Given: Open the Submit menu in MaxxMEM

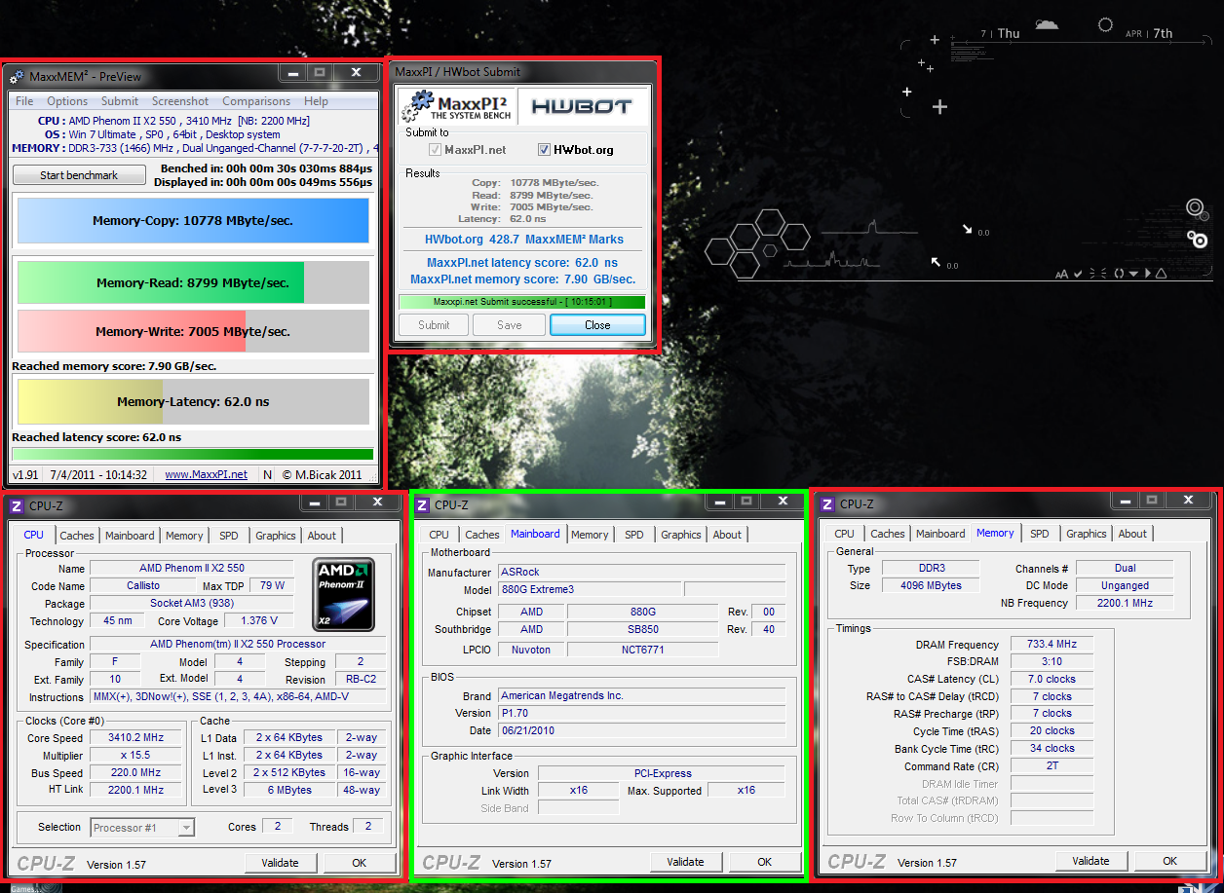Looking at the screenshot, I should point(120,101).
